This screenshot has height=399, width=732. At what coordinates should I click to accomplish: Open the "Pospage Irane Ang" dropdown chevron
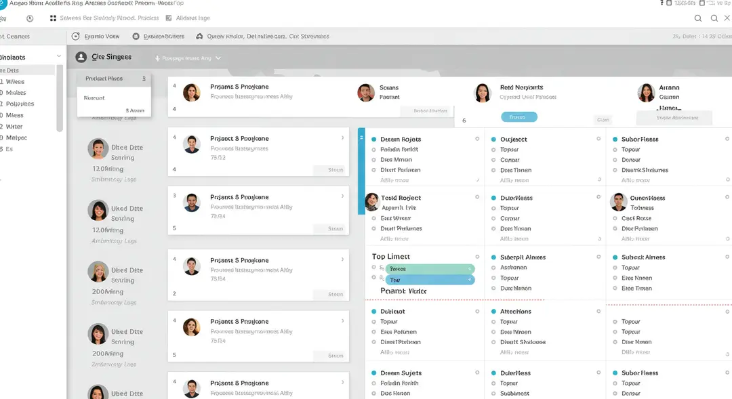pyautogui.click(x=218, y=58)
